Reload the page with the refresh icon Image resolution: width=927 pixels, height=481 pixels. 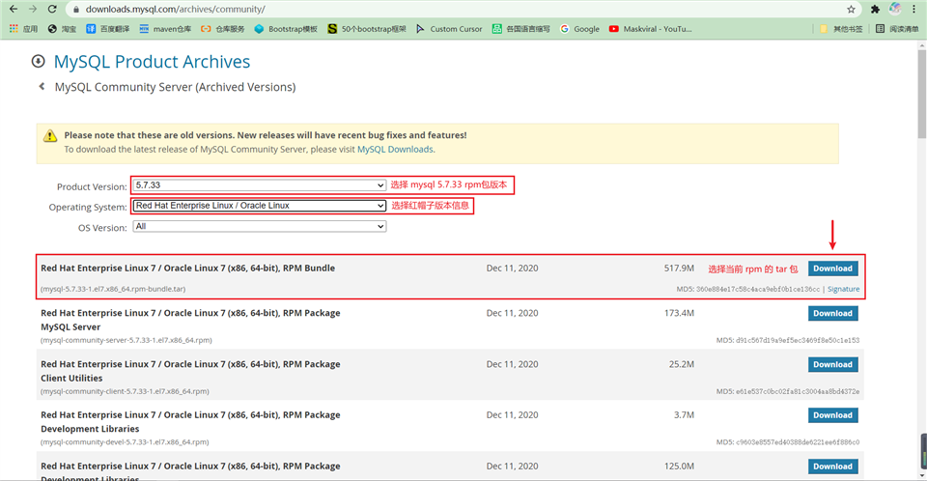tap(52, 9)
